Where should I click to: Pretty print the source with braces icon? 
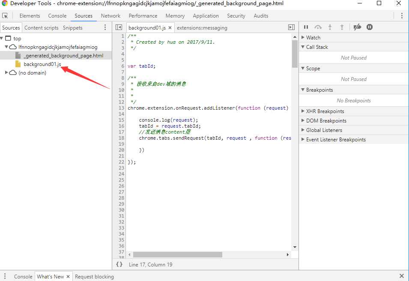pyautogui.click(x=119, y=264)
